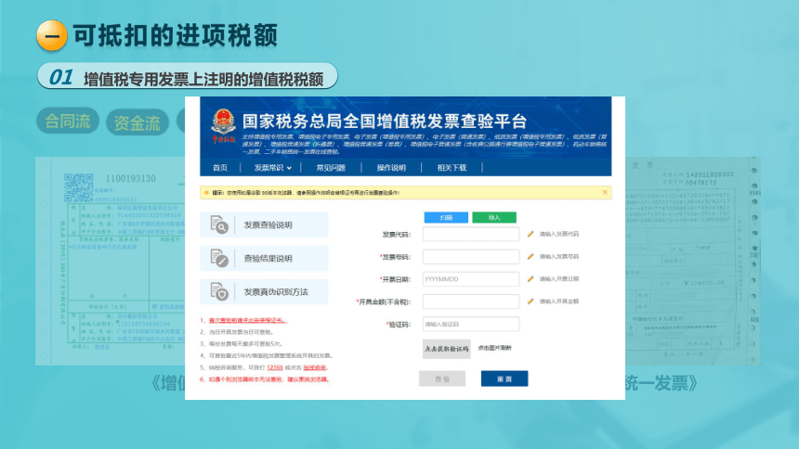Open the 发票真伪识别方法 panel

(264, 291)
